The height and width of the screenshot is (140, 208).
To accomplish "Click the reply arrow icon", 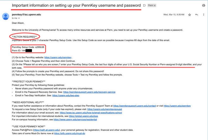I will click(x=196, y=15).
